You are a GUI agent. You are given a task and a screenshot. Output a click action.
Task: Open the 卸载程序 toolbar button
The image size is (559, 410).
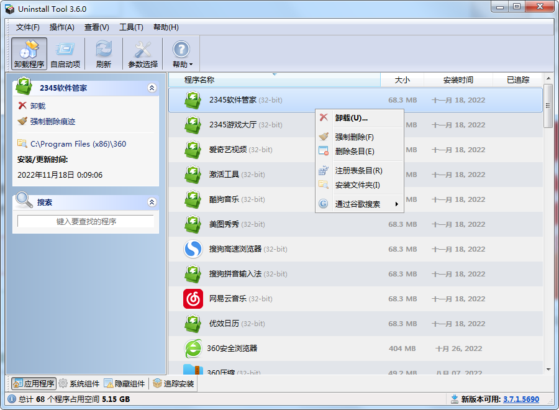(29, 54)
